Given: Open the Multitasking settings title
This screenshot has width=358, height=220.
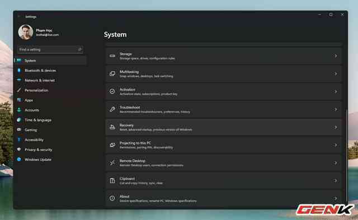Looking at the screenshot, I should click(129, 71).
